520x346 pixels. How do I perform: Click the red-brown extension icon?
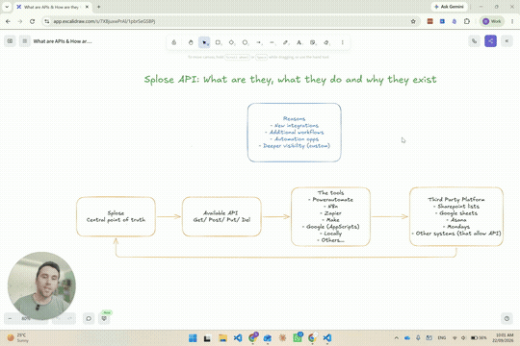point(430,21)
